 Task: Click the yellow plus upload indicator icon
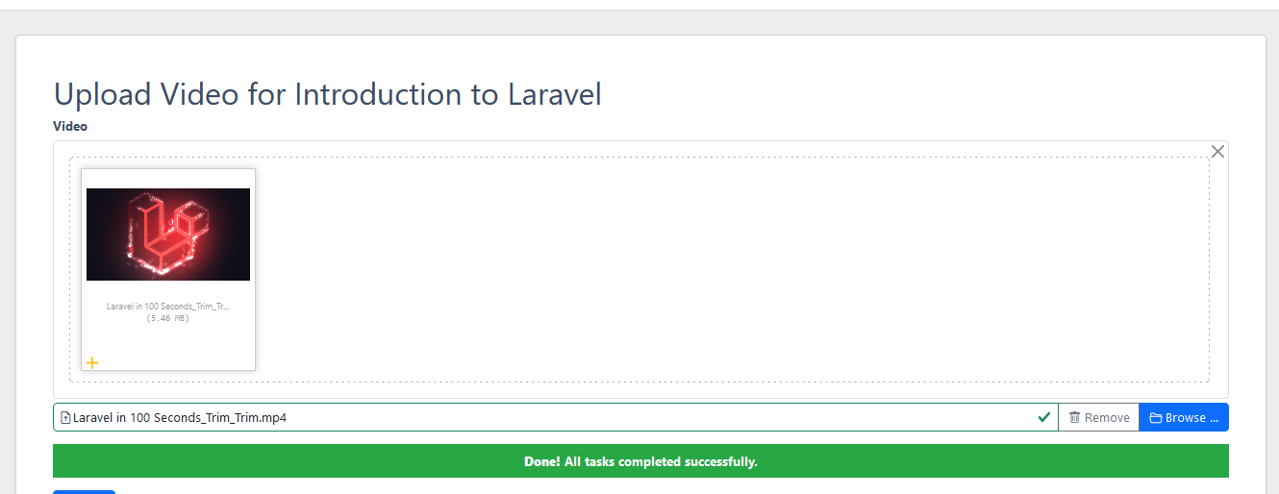coord(92,362)
